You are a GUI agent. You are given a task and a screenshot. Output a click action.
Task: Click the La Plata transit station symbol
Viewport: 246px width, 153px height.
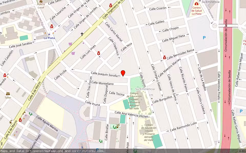coord(49,34)
